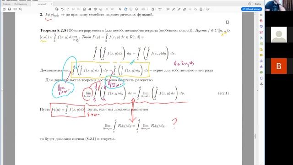Image resolution: width=293 pixels, height=165 pixels.
Task: Undo the last action
Action: point(62,9)
